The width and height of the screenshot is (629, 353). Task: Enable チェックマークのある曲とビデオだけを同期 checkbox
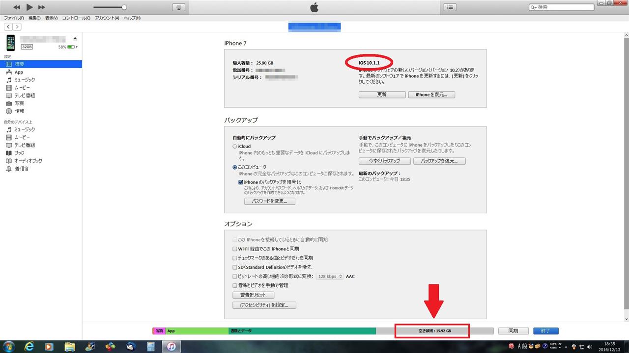click(x=235, y=258)
